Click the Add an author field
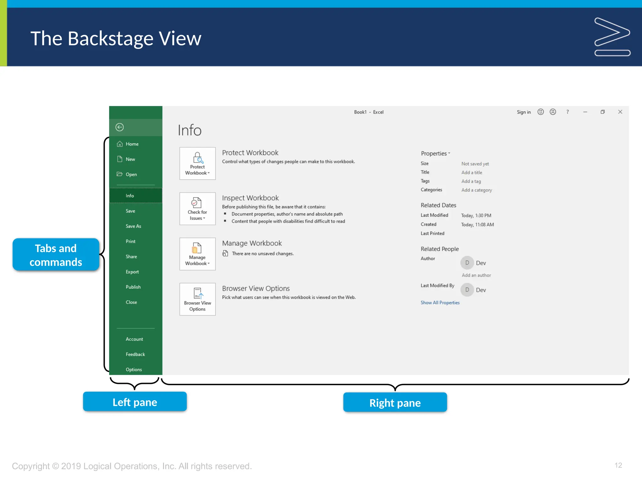642x481 pixels. [x=476, y=275]
